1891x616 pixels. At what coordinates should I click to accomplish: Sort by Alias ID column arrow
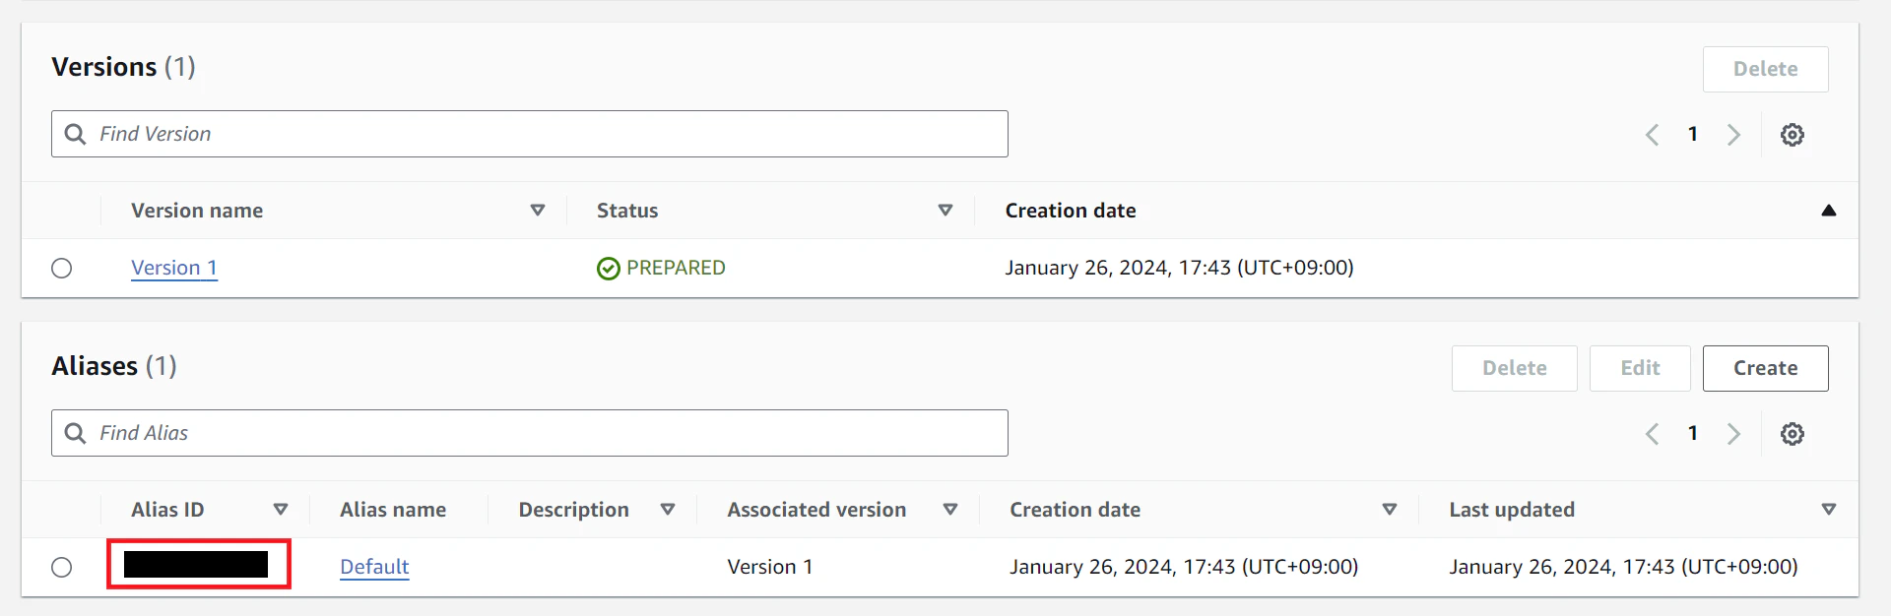click(x=281, y=510)
